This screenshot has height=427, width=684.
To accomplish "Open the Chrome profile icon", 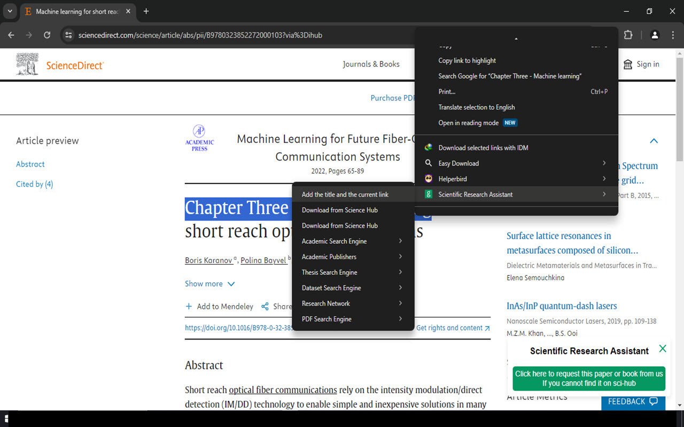I will tap(655, 35).
